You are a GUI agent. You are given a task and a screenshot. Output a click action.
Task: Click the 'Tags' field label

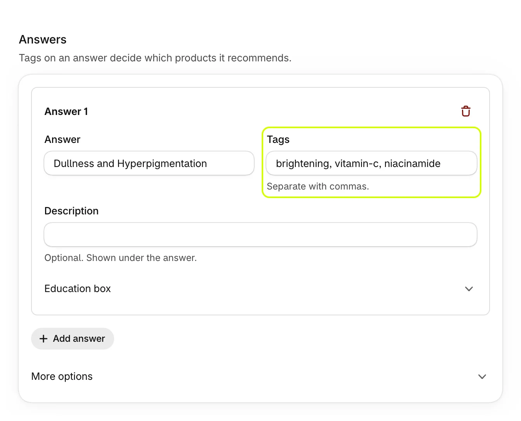tap(278, 139)
